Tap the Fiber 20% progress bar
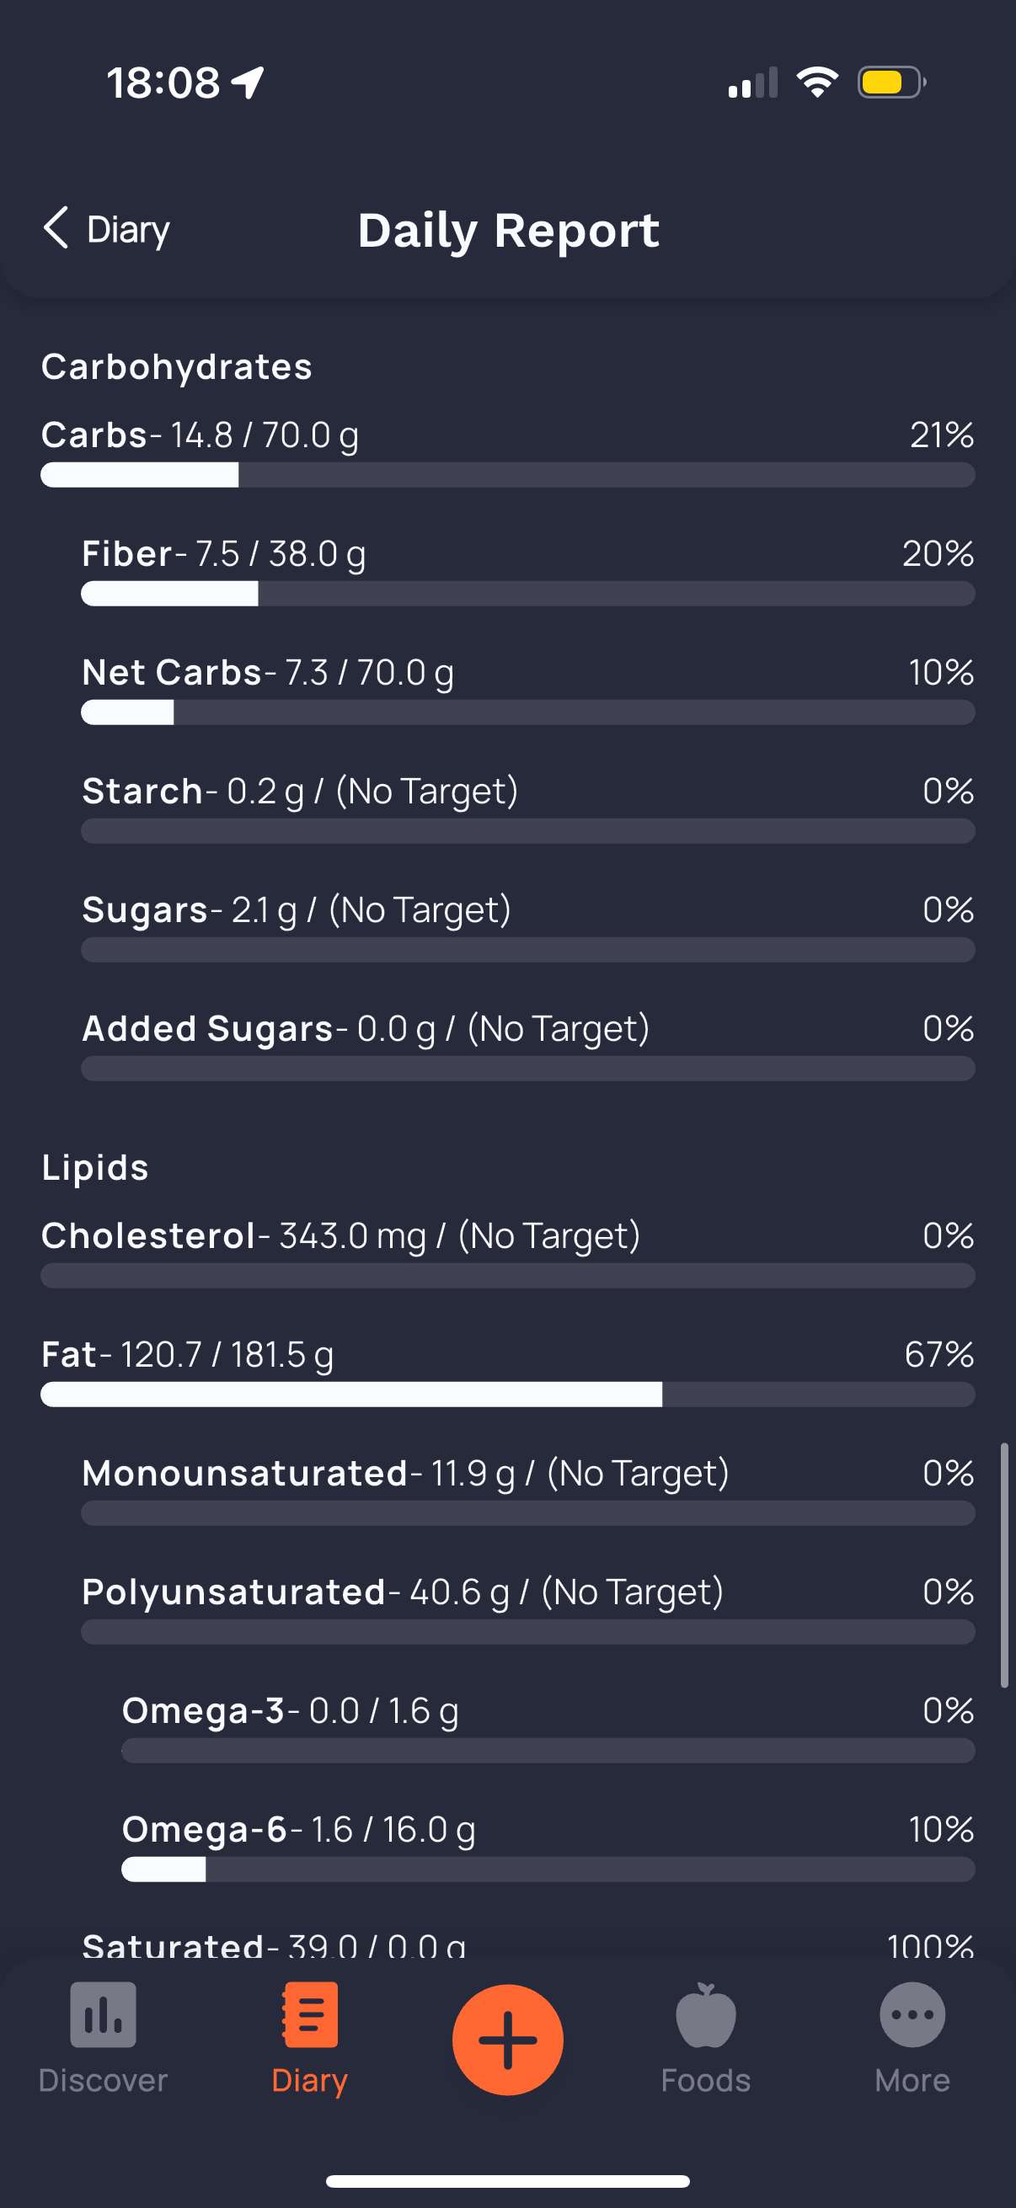 click(x=528, y=593)
